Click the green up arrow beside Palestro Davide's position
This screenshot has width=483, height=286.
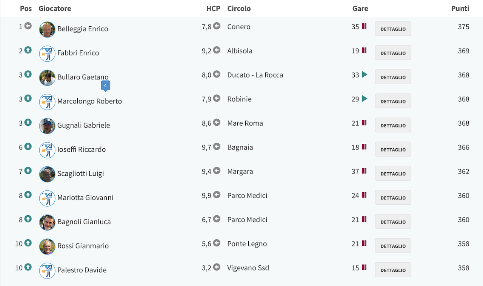pyautogui.click(x=28, y=267)
